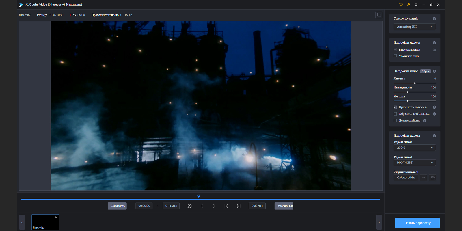Click the crop icon above the preview
462x231 pixels.
379,15
